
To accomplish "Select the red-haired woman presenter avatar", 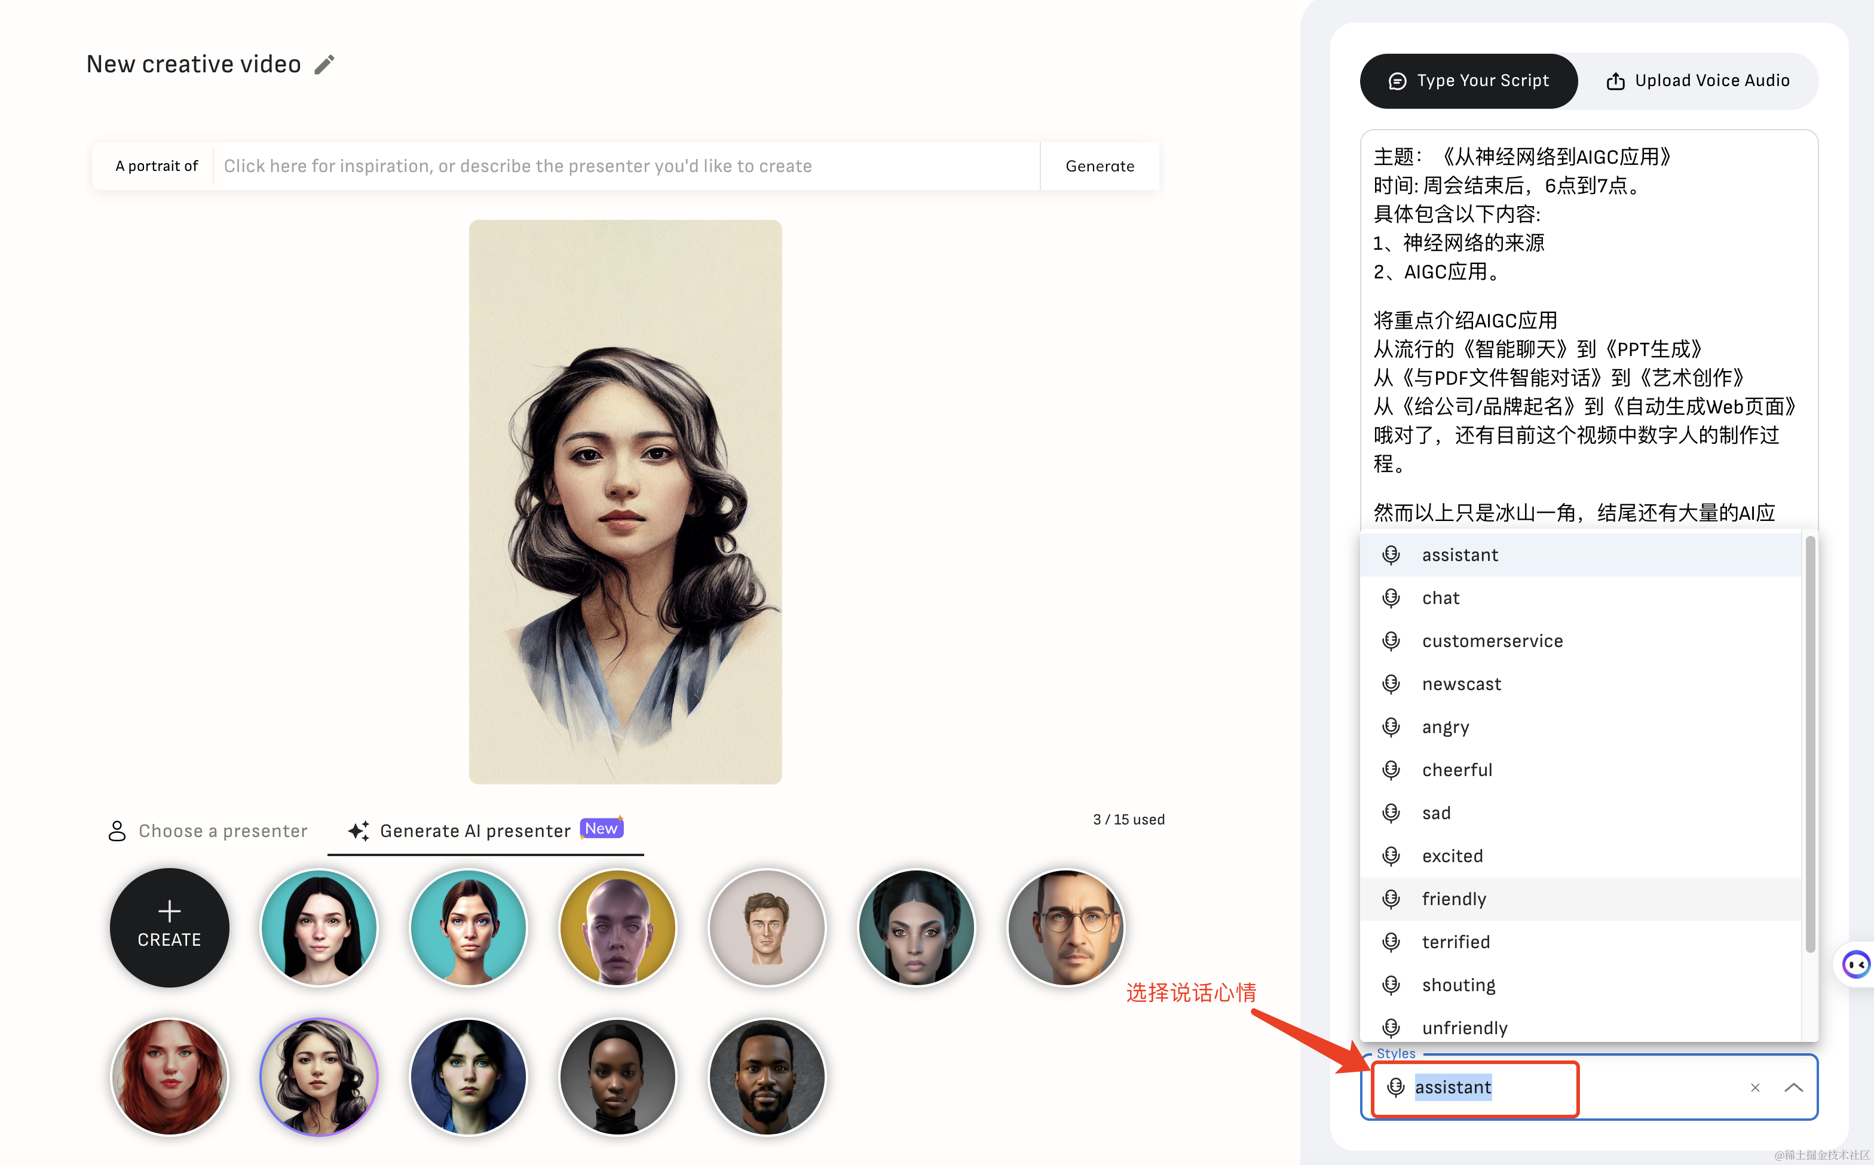I will [x=169, y=1077].
